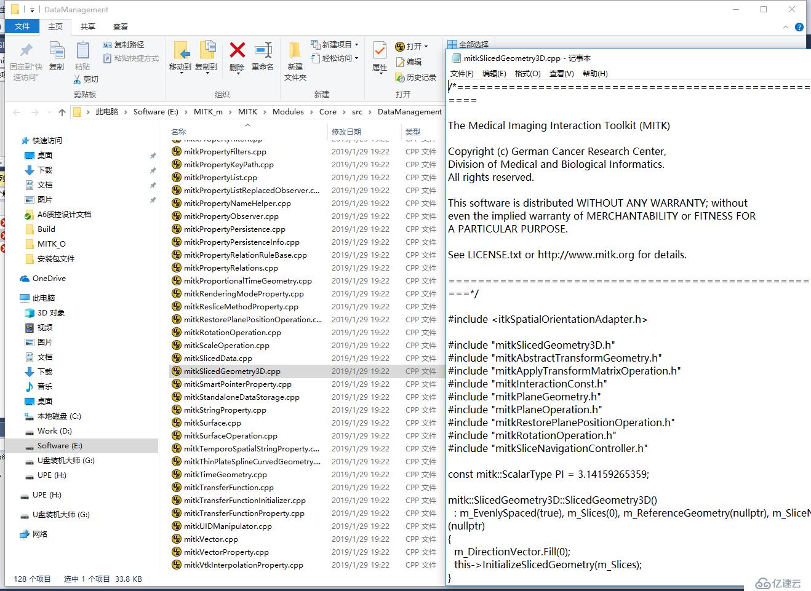This screenshot has width=811, height=591.
Task: Select Work (D:) drive
Action: tap(48, 431)
